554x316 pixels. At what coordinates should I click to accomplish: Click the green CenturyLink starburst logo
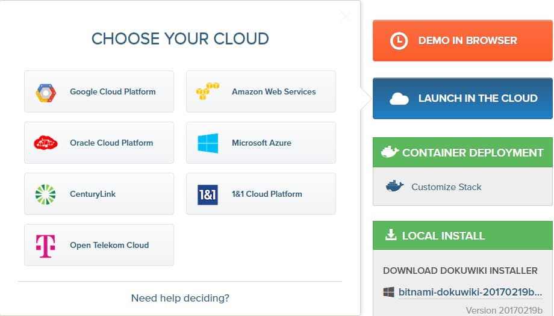(x=46, y=194)
